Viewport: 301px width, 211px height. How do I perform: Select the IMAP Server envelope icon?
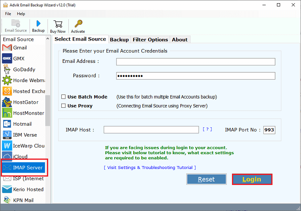pyautogui.click(x=7, y=167)
